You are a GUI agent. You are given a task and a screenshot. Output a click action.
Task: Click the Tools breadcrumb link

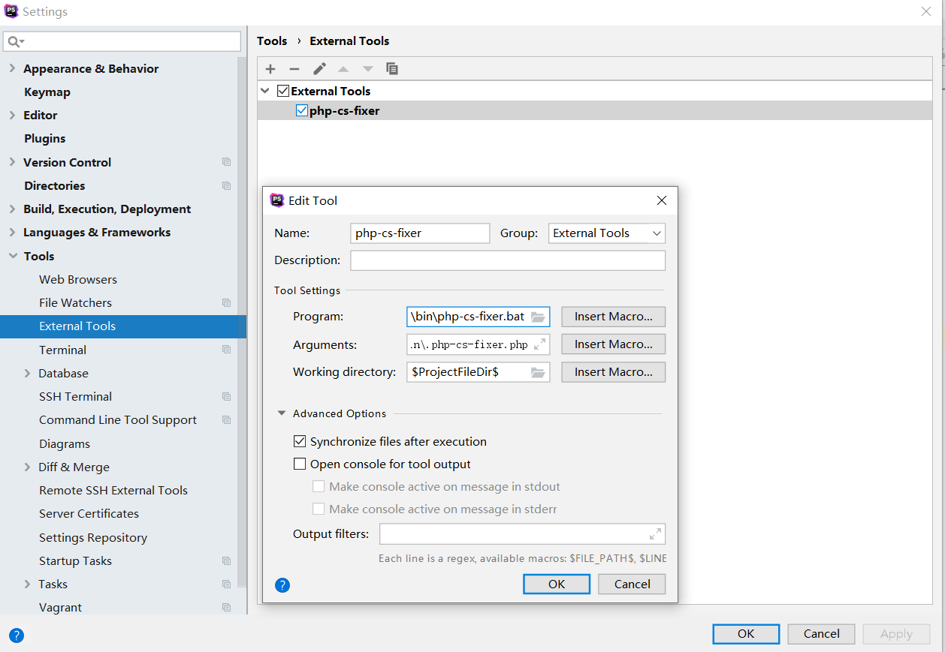pos(272,41)
